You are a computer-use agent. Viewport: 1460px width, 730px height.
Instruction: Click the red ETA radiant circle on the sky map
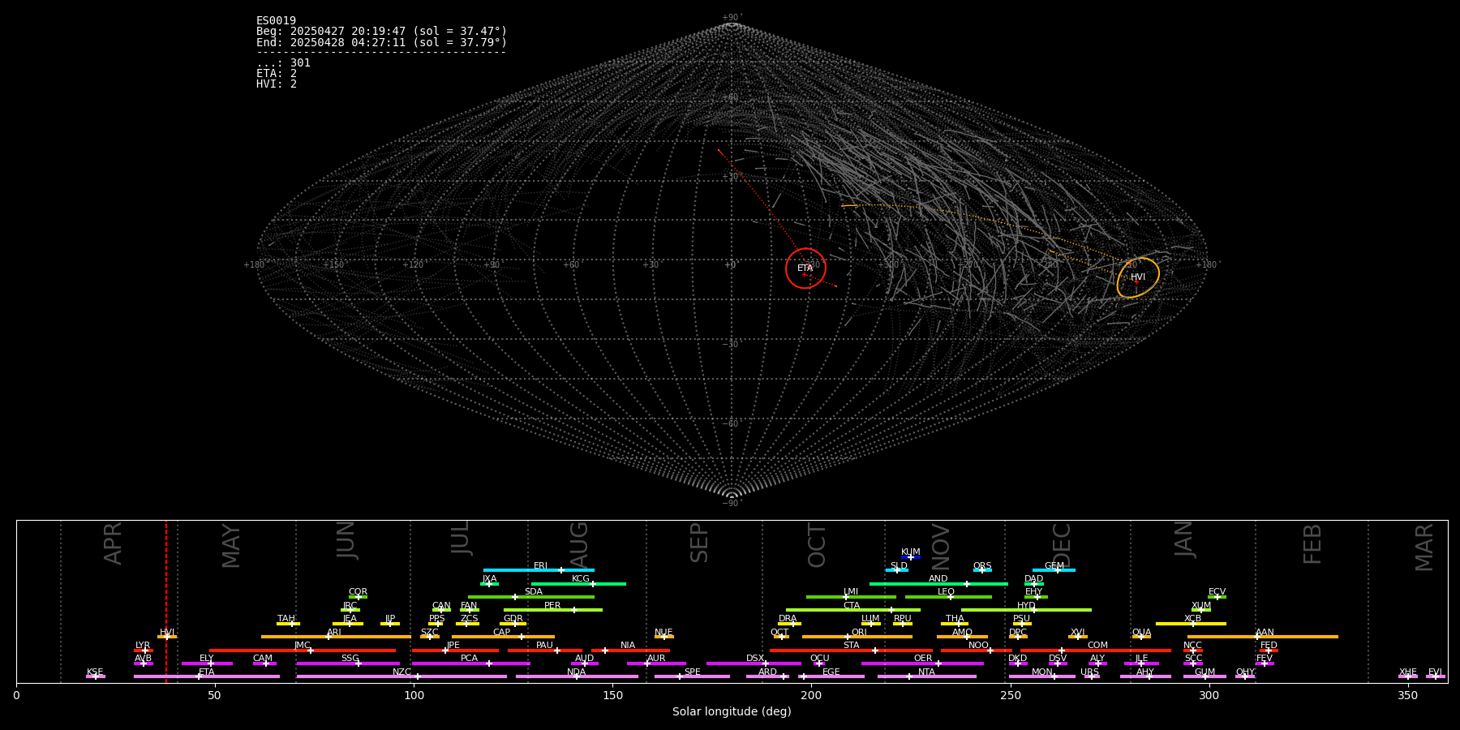point(805,268)
